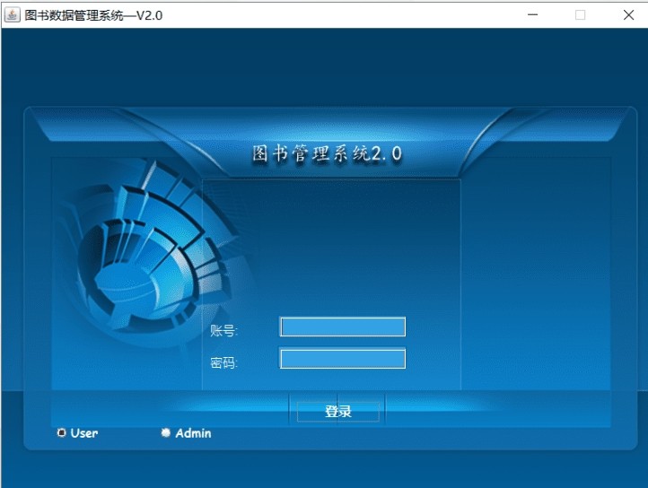Screen dimensions: 648x488
Task: Click the dark blue strip below the radio buttons
Action: [x=323, y=466]
